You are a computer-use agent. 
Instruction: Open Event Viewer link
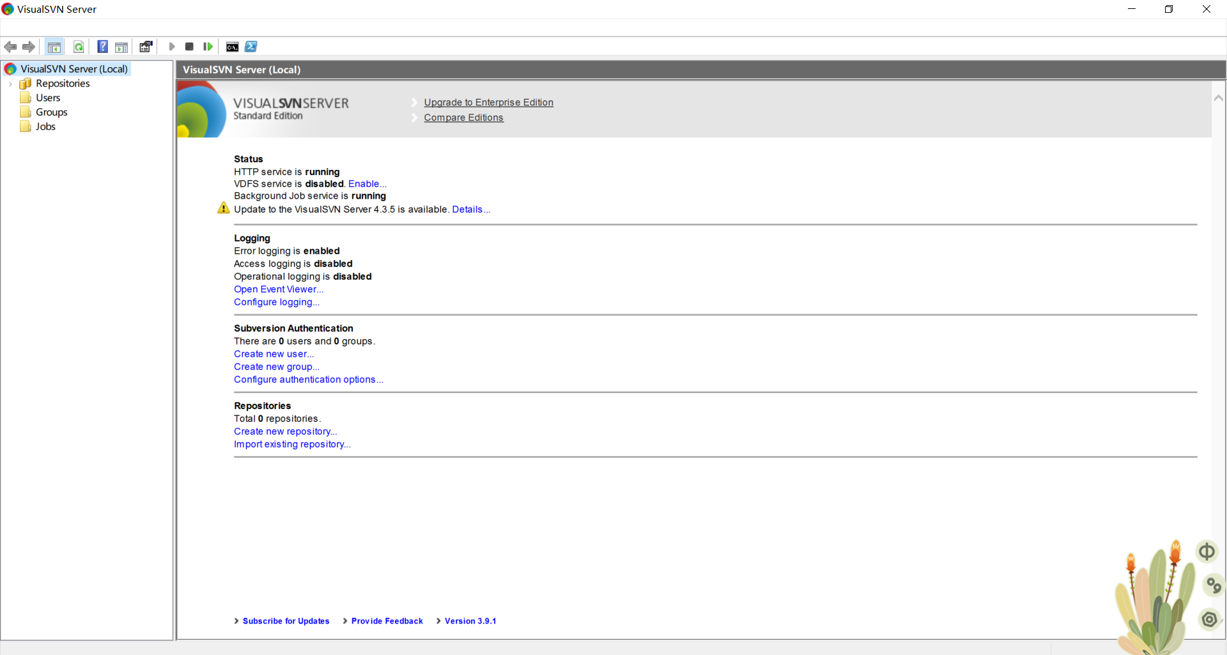[x=279, y=289]
